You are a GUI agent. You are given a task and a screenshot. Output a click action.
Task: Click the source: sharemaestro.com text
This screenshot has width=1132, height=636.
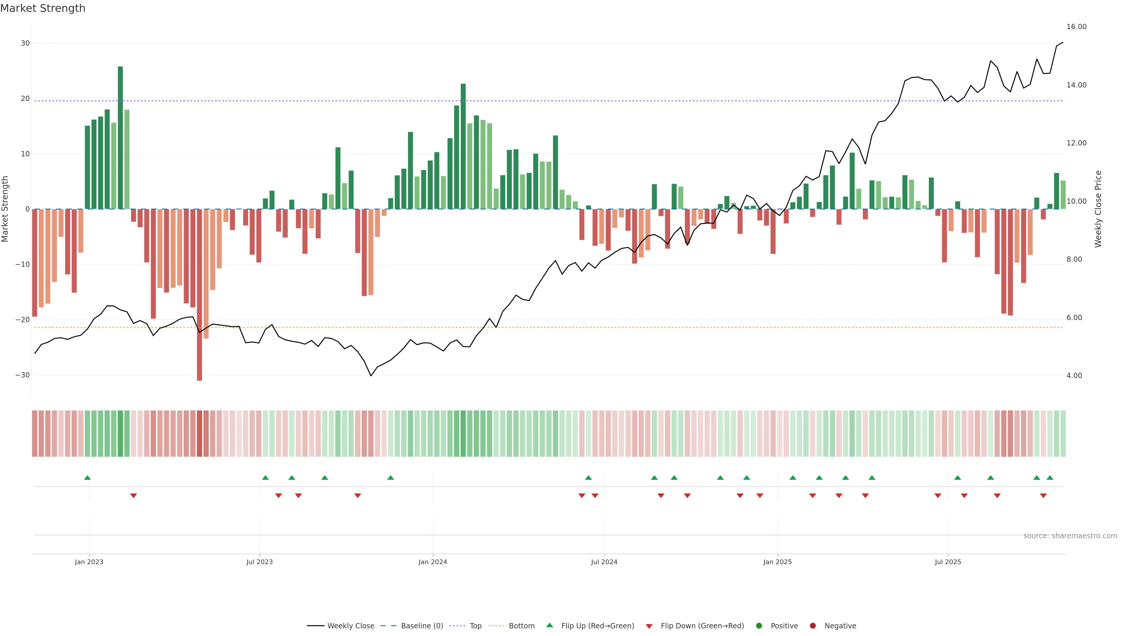(x=1070, y=536)
